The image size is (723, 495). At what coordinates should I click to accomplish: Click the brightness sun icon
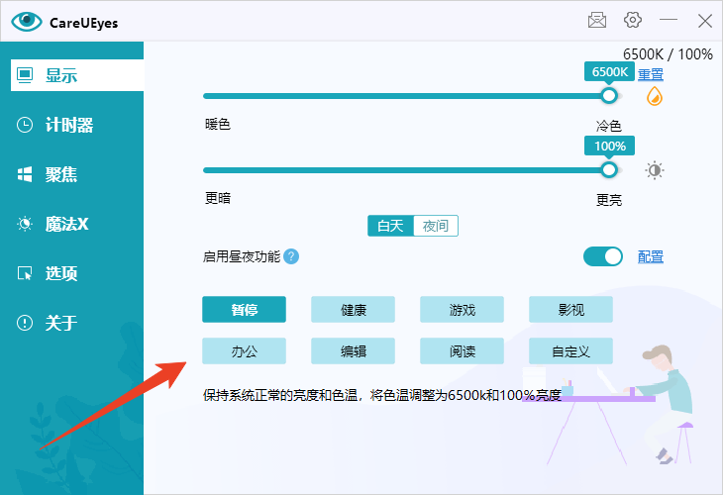tap(655, 170)
